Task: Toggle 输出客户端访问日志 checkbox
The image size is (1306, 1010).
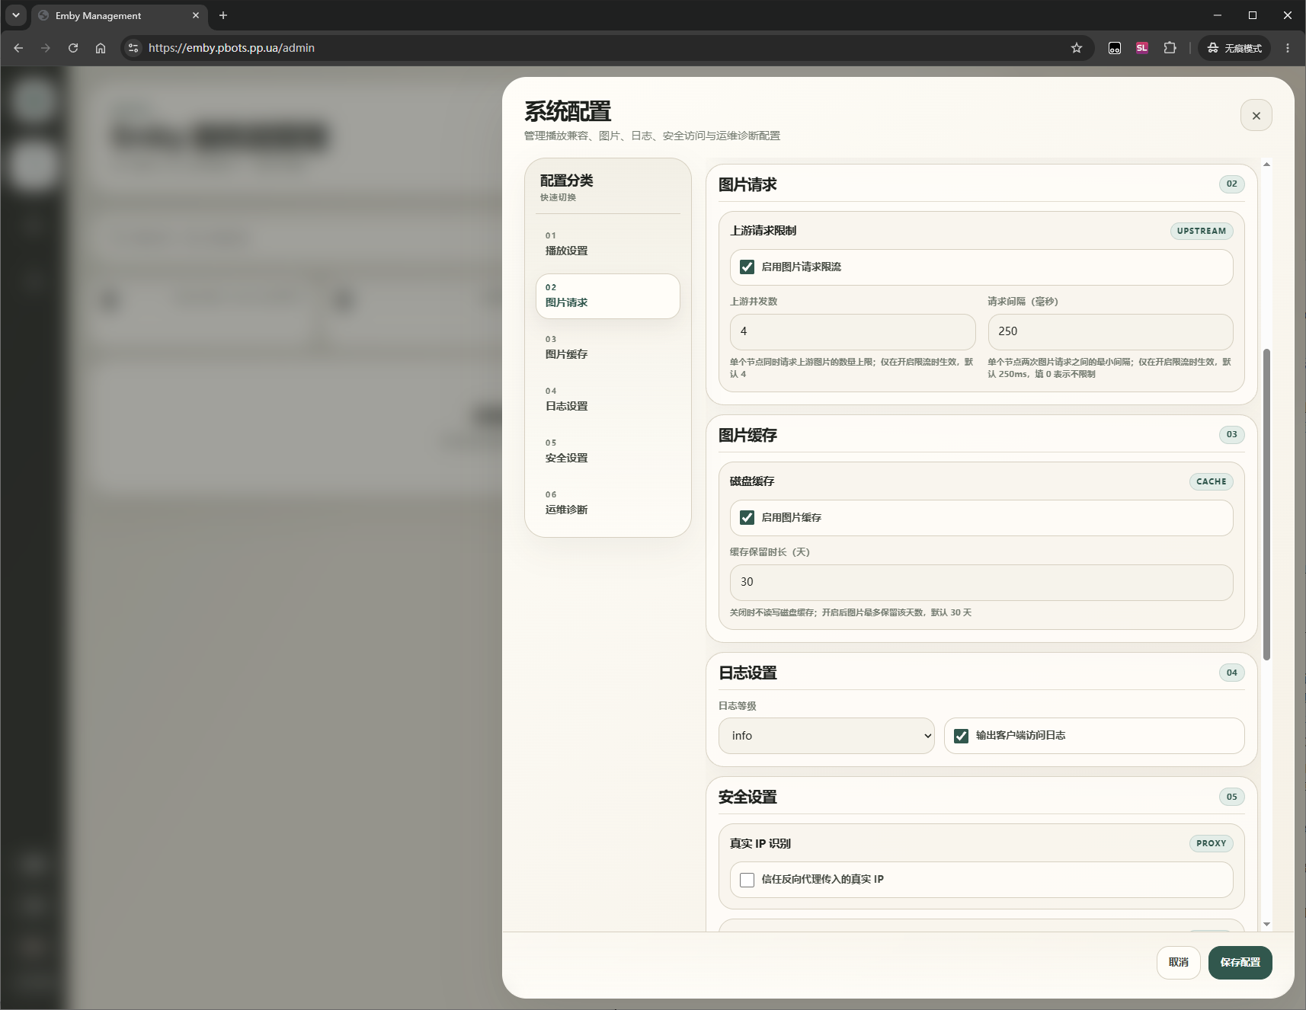Action: [x=961, y=736]
